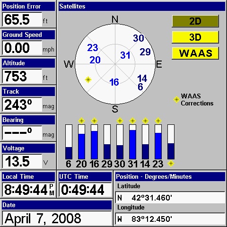
Task: Select the Latitude field N 42°31.460'
Action: [x=170, y=198]
